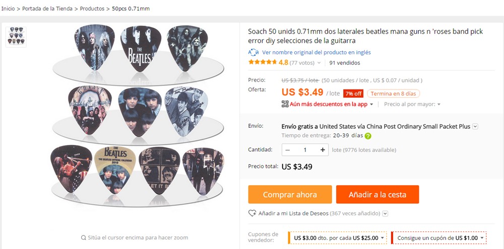Screen dimensions: 504x249
Task: Click the green delivery time help icon
Action: tap(368, 136)
